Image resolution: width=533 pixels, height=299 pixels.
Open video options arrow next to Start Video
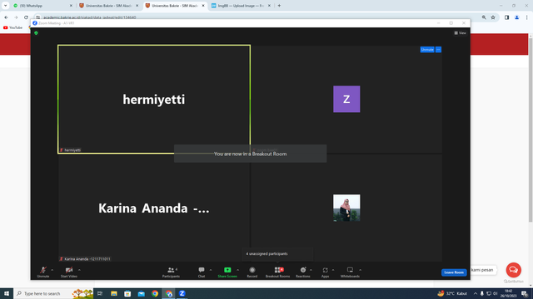79,270
